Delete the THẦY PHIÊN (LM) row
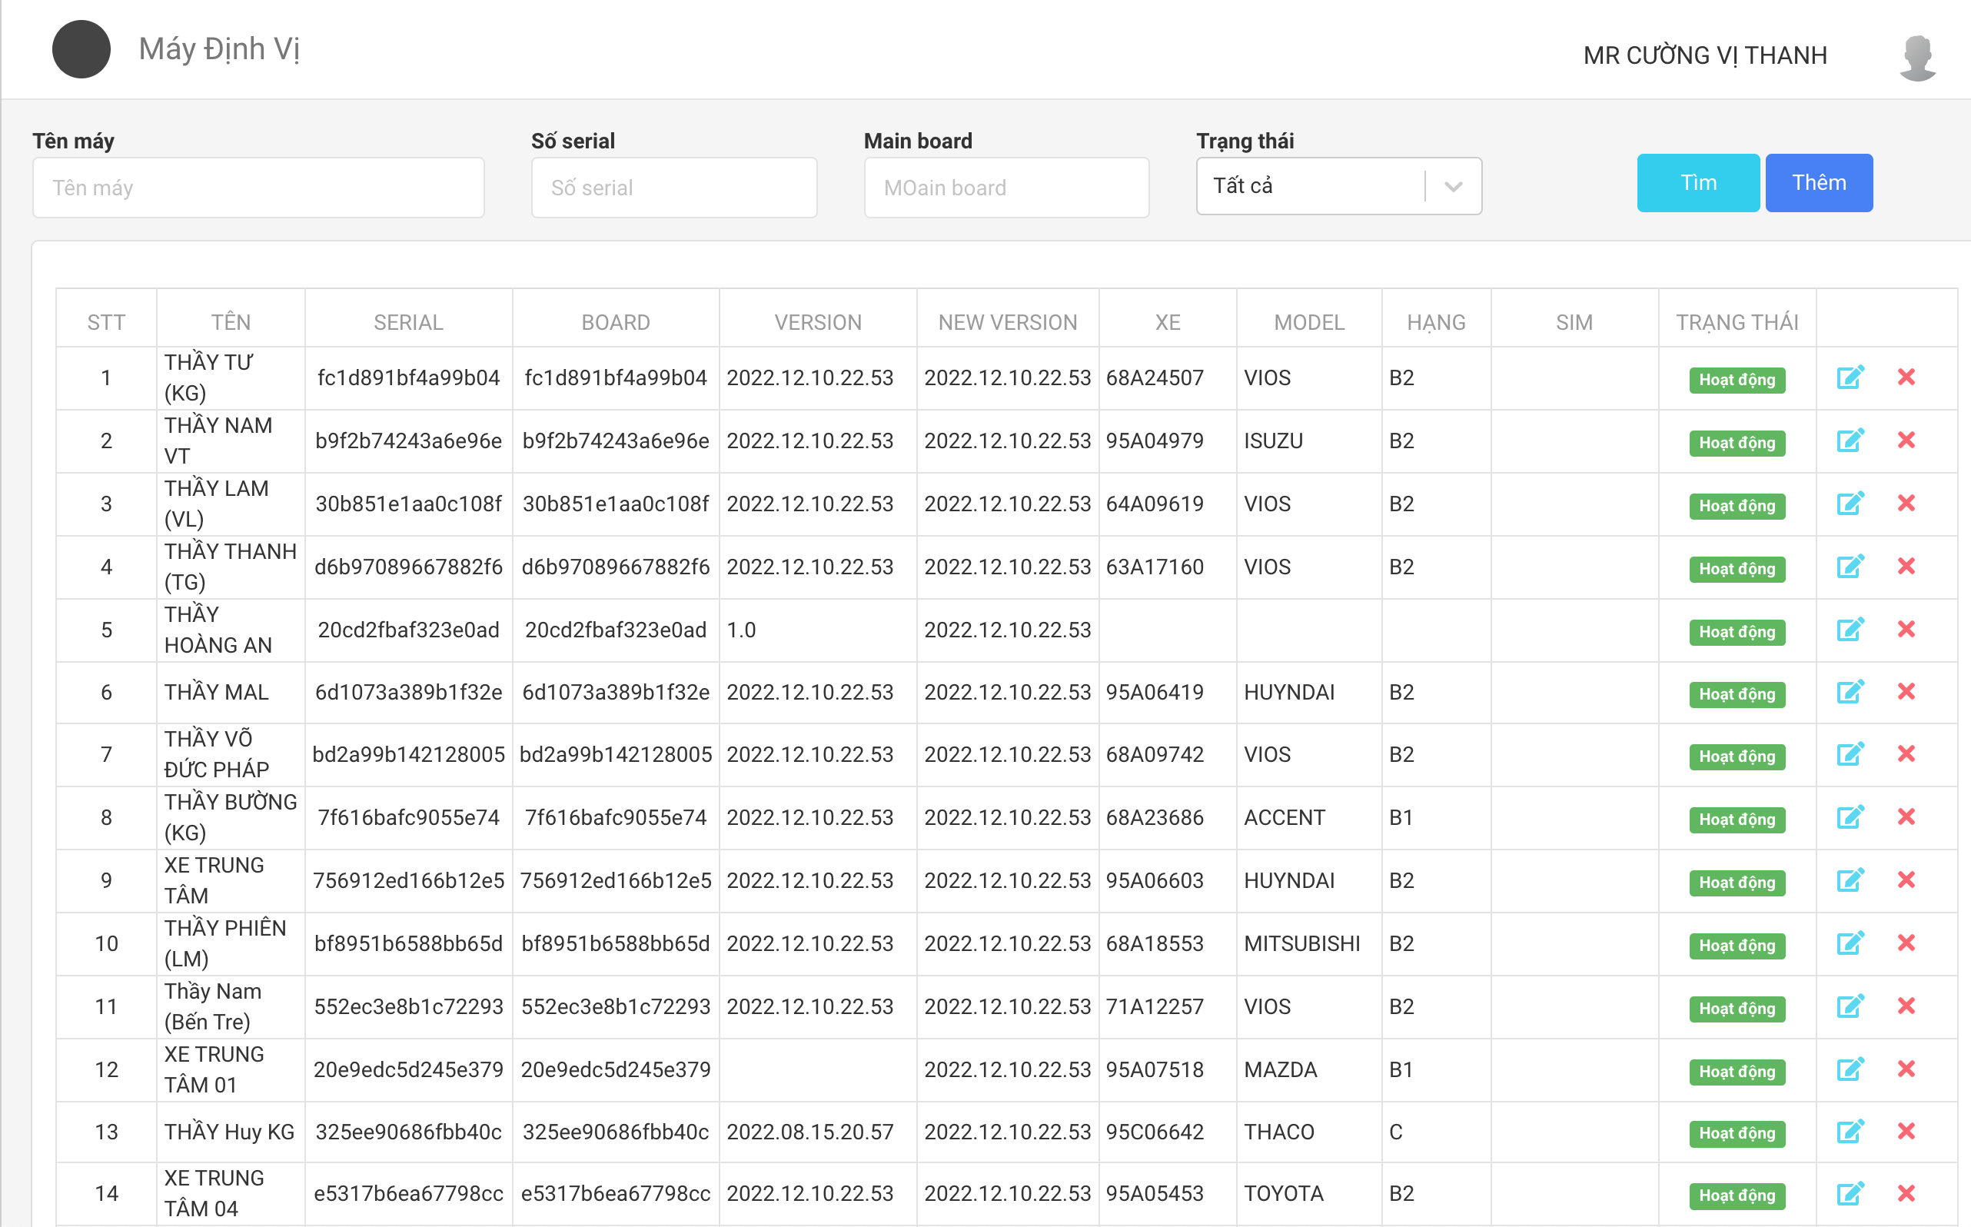 coord(1906,943)
